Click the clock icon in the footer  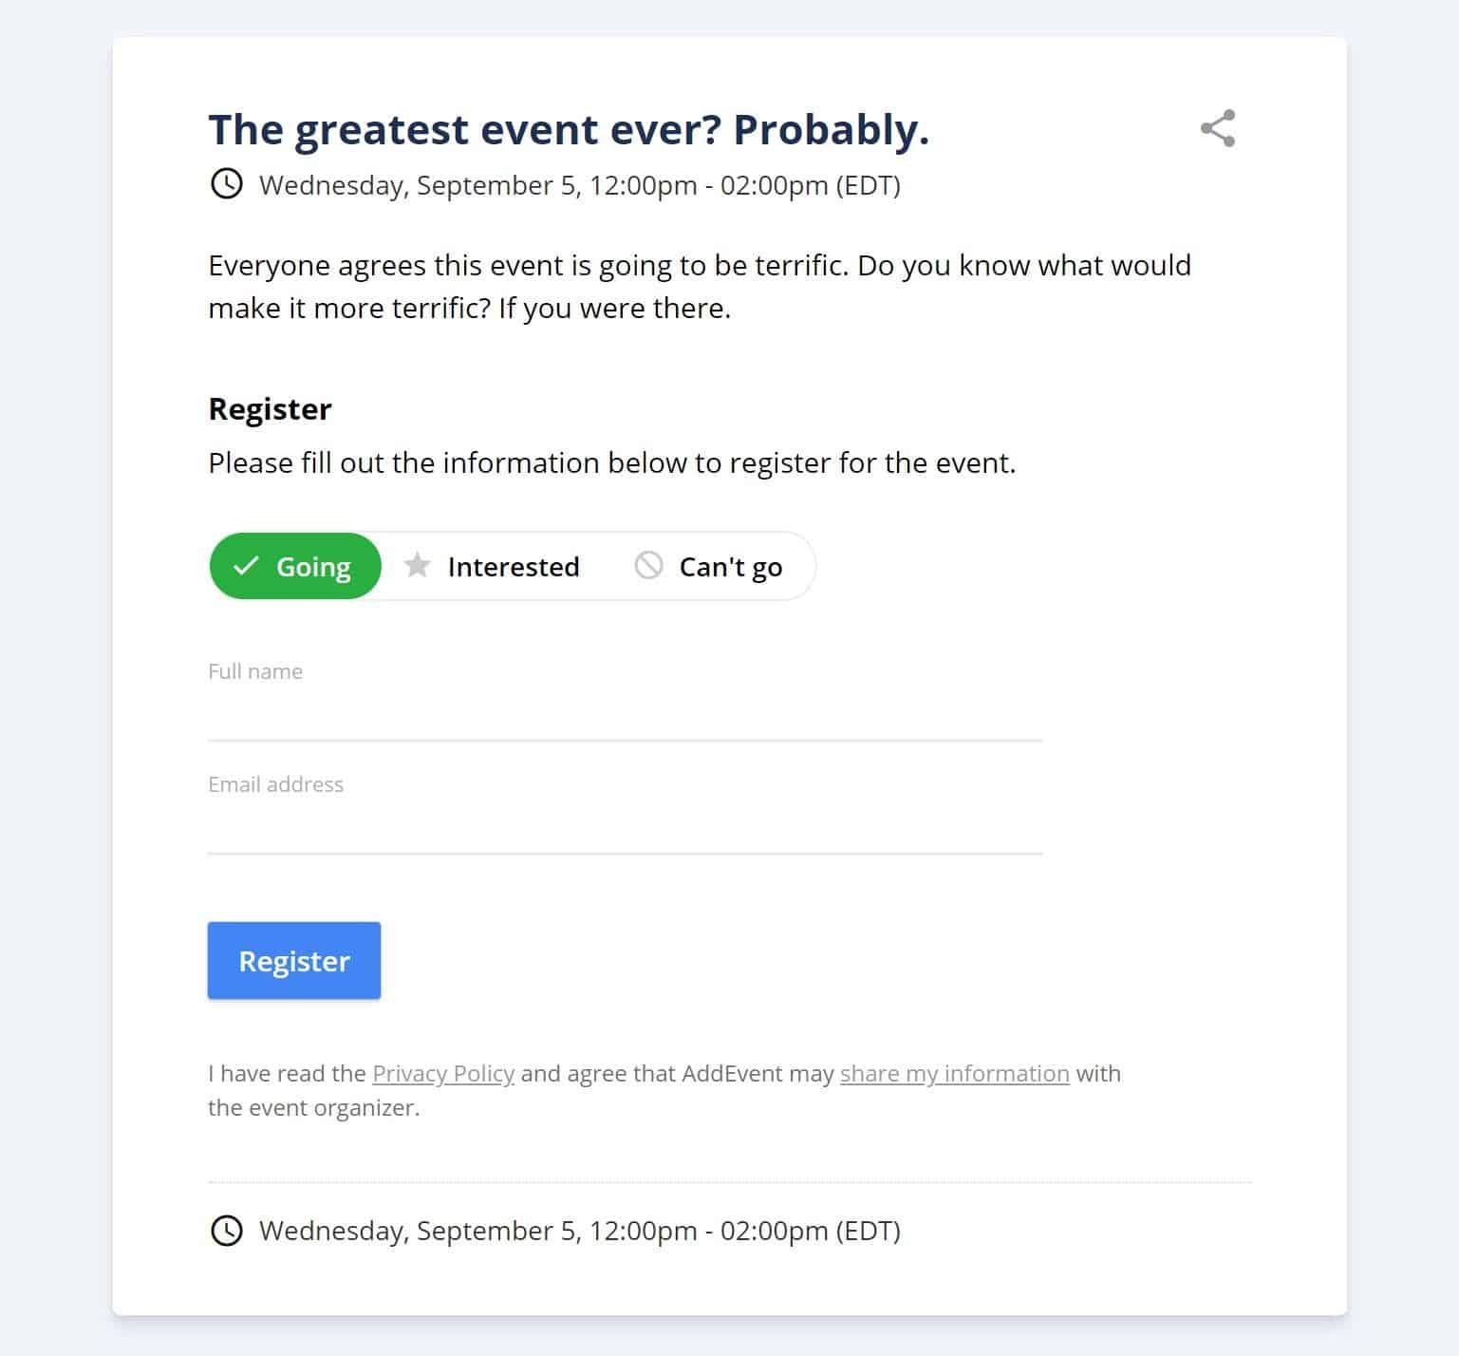pyautogui.click(x=226, y=1230)
